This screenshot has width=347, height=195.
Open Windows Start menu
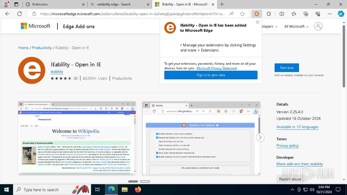click(7, 190)
